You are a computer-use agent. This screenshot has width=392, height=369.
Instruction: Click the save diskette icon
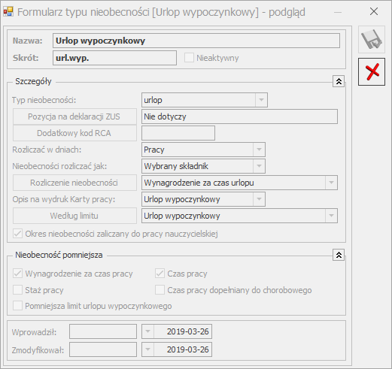372,39
